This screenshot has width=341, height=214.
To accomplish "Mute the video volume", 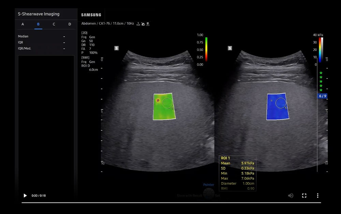I will [x=291, y=196].
